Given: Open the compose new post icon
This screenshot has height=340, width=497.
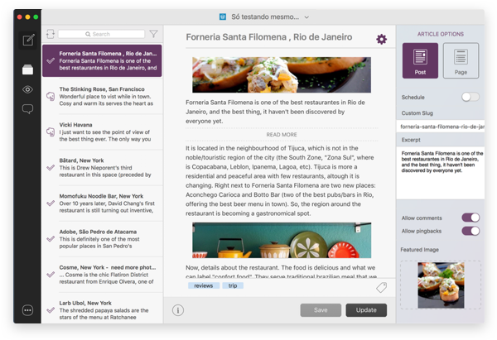Looking at the screenshot, I should tap(28, 41).
